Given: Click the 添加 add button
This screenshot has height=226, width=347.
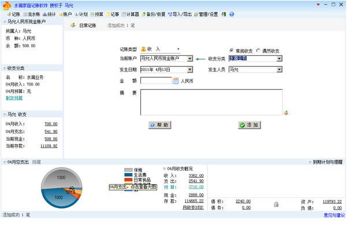Looking at the screenshot, I should point(249,125).
